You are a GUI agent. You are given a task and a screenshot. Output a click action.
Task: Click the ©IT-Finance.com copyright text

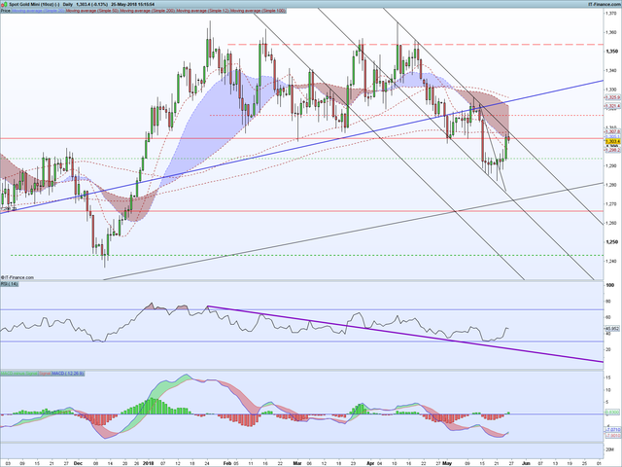(17, 277)
